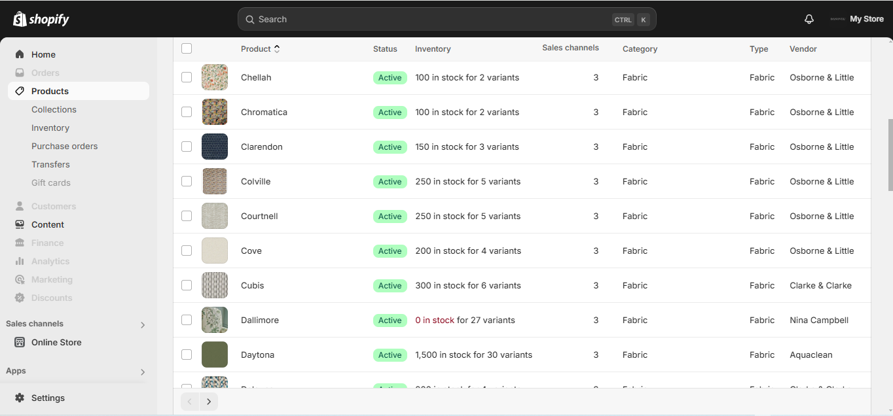This screenshot has height=416, width=893.
Task: Open Settings gear icon
Action: [20, 398]
